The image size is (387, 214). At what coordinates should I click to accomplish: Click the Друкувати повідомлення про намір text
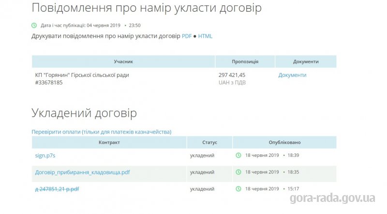pos(106,36)
